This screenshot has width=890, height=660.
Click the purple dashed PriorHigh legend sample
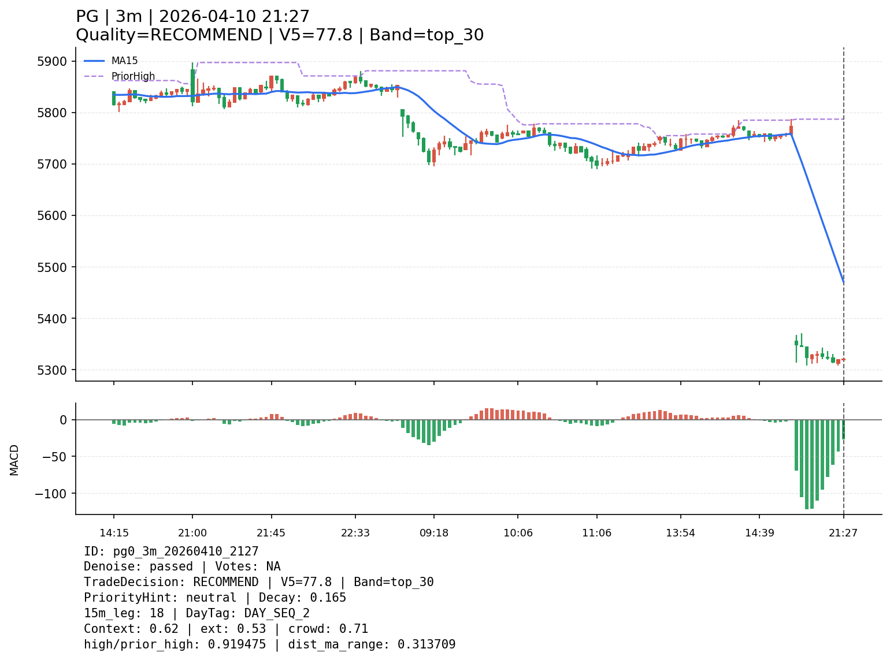point(94,76)
